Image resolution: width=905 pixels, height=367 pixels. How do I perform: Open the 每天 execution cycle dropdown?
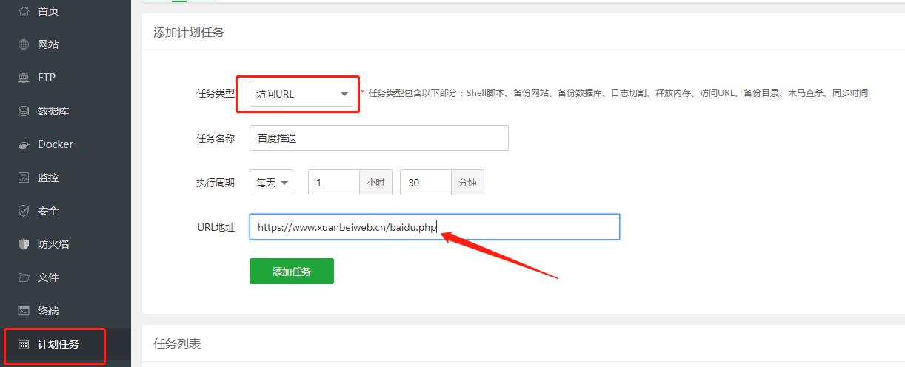pos(271,183)
